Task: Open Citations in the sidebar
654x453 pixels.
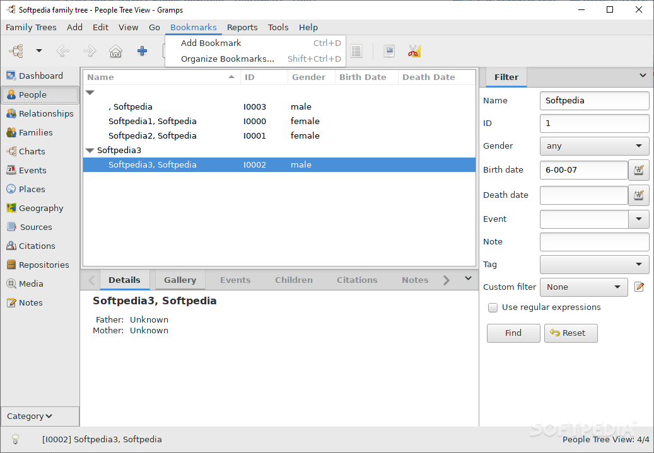Action: click(40, 246)
